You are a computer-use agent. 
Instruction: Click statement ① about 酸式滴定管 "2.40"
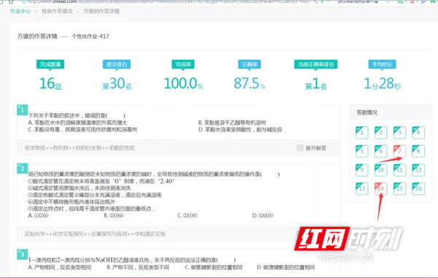(101, 181)
